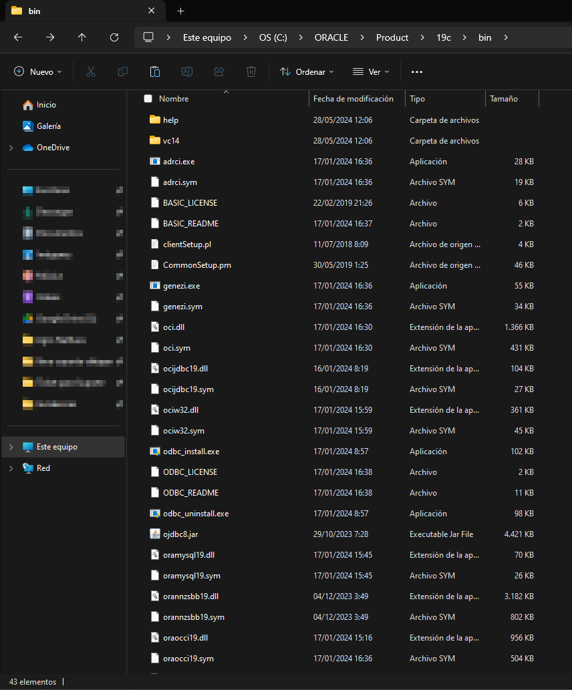Click the computer icon in address bar
The height and width of the screenshot is (690, 572).
pos(148,37)
